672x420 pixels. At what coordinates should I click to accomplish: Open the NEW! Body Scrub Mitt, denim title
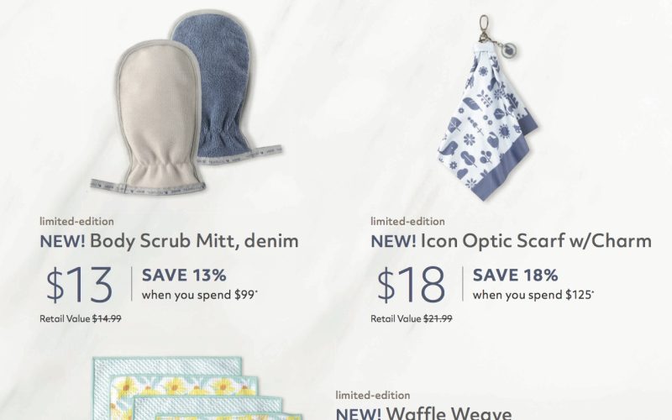tap(169, 241)
